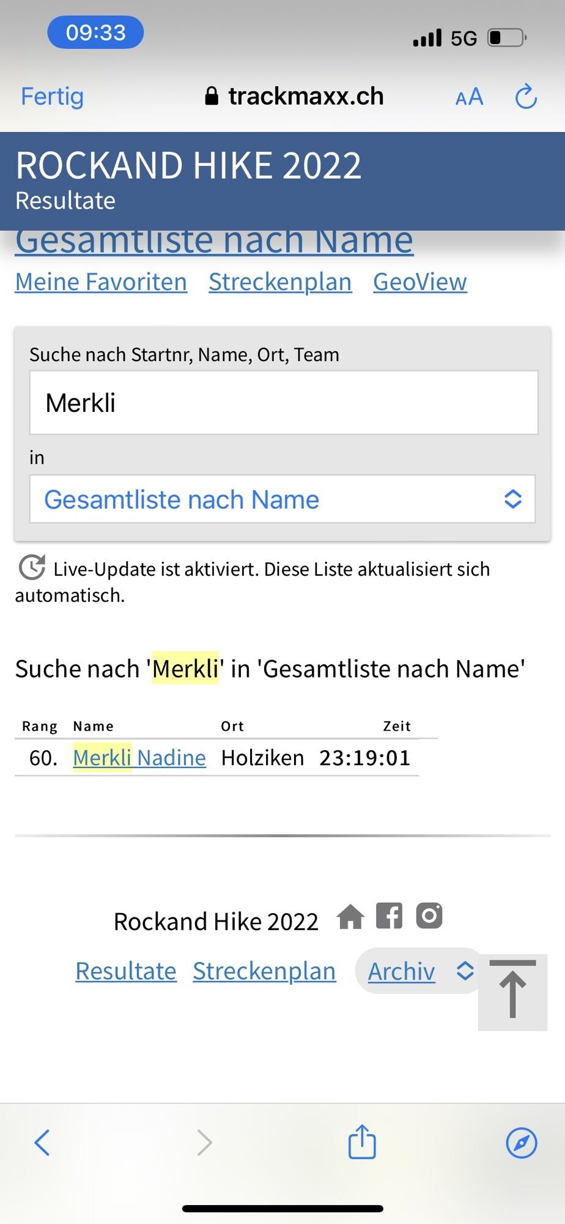The image size is (565, 1224).
Task: Open the Instagram icon link
Action: [429, 916]
